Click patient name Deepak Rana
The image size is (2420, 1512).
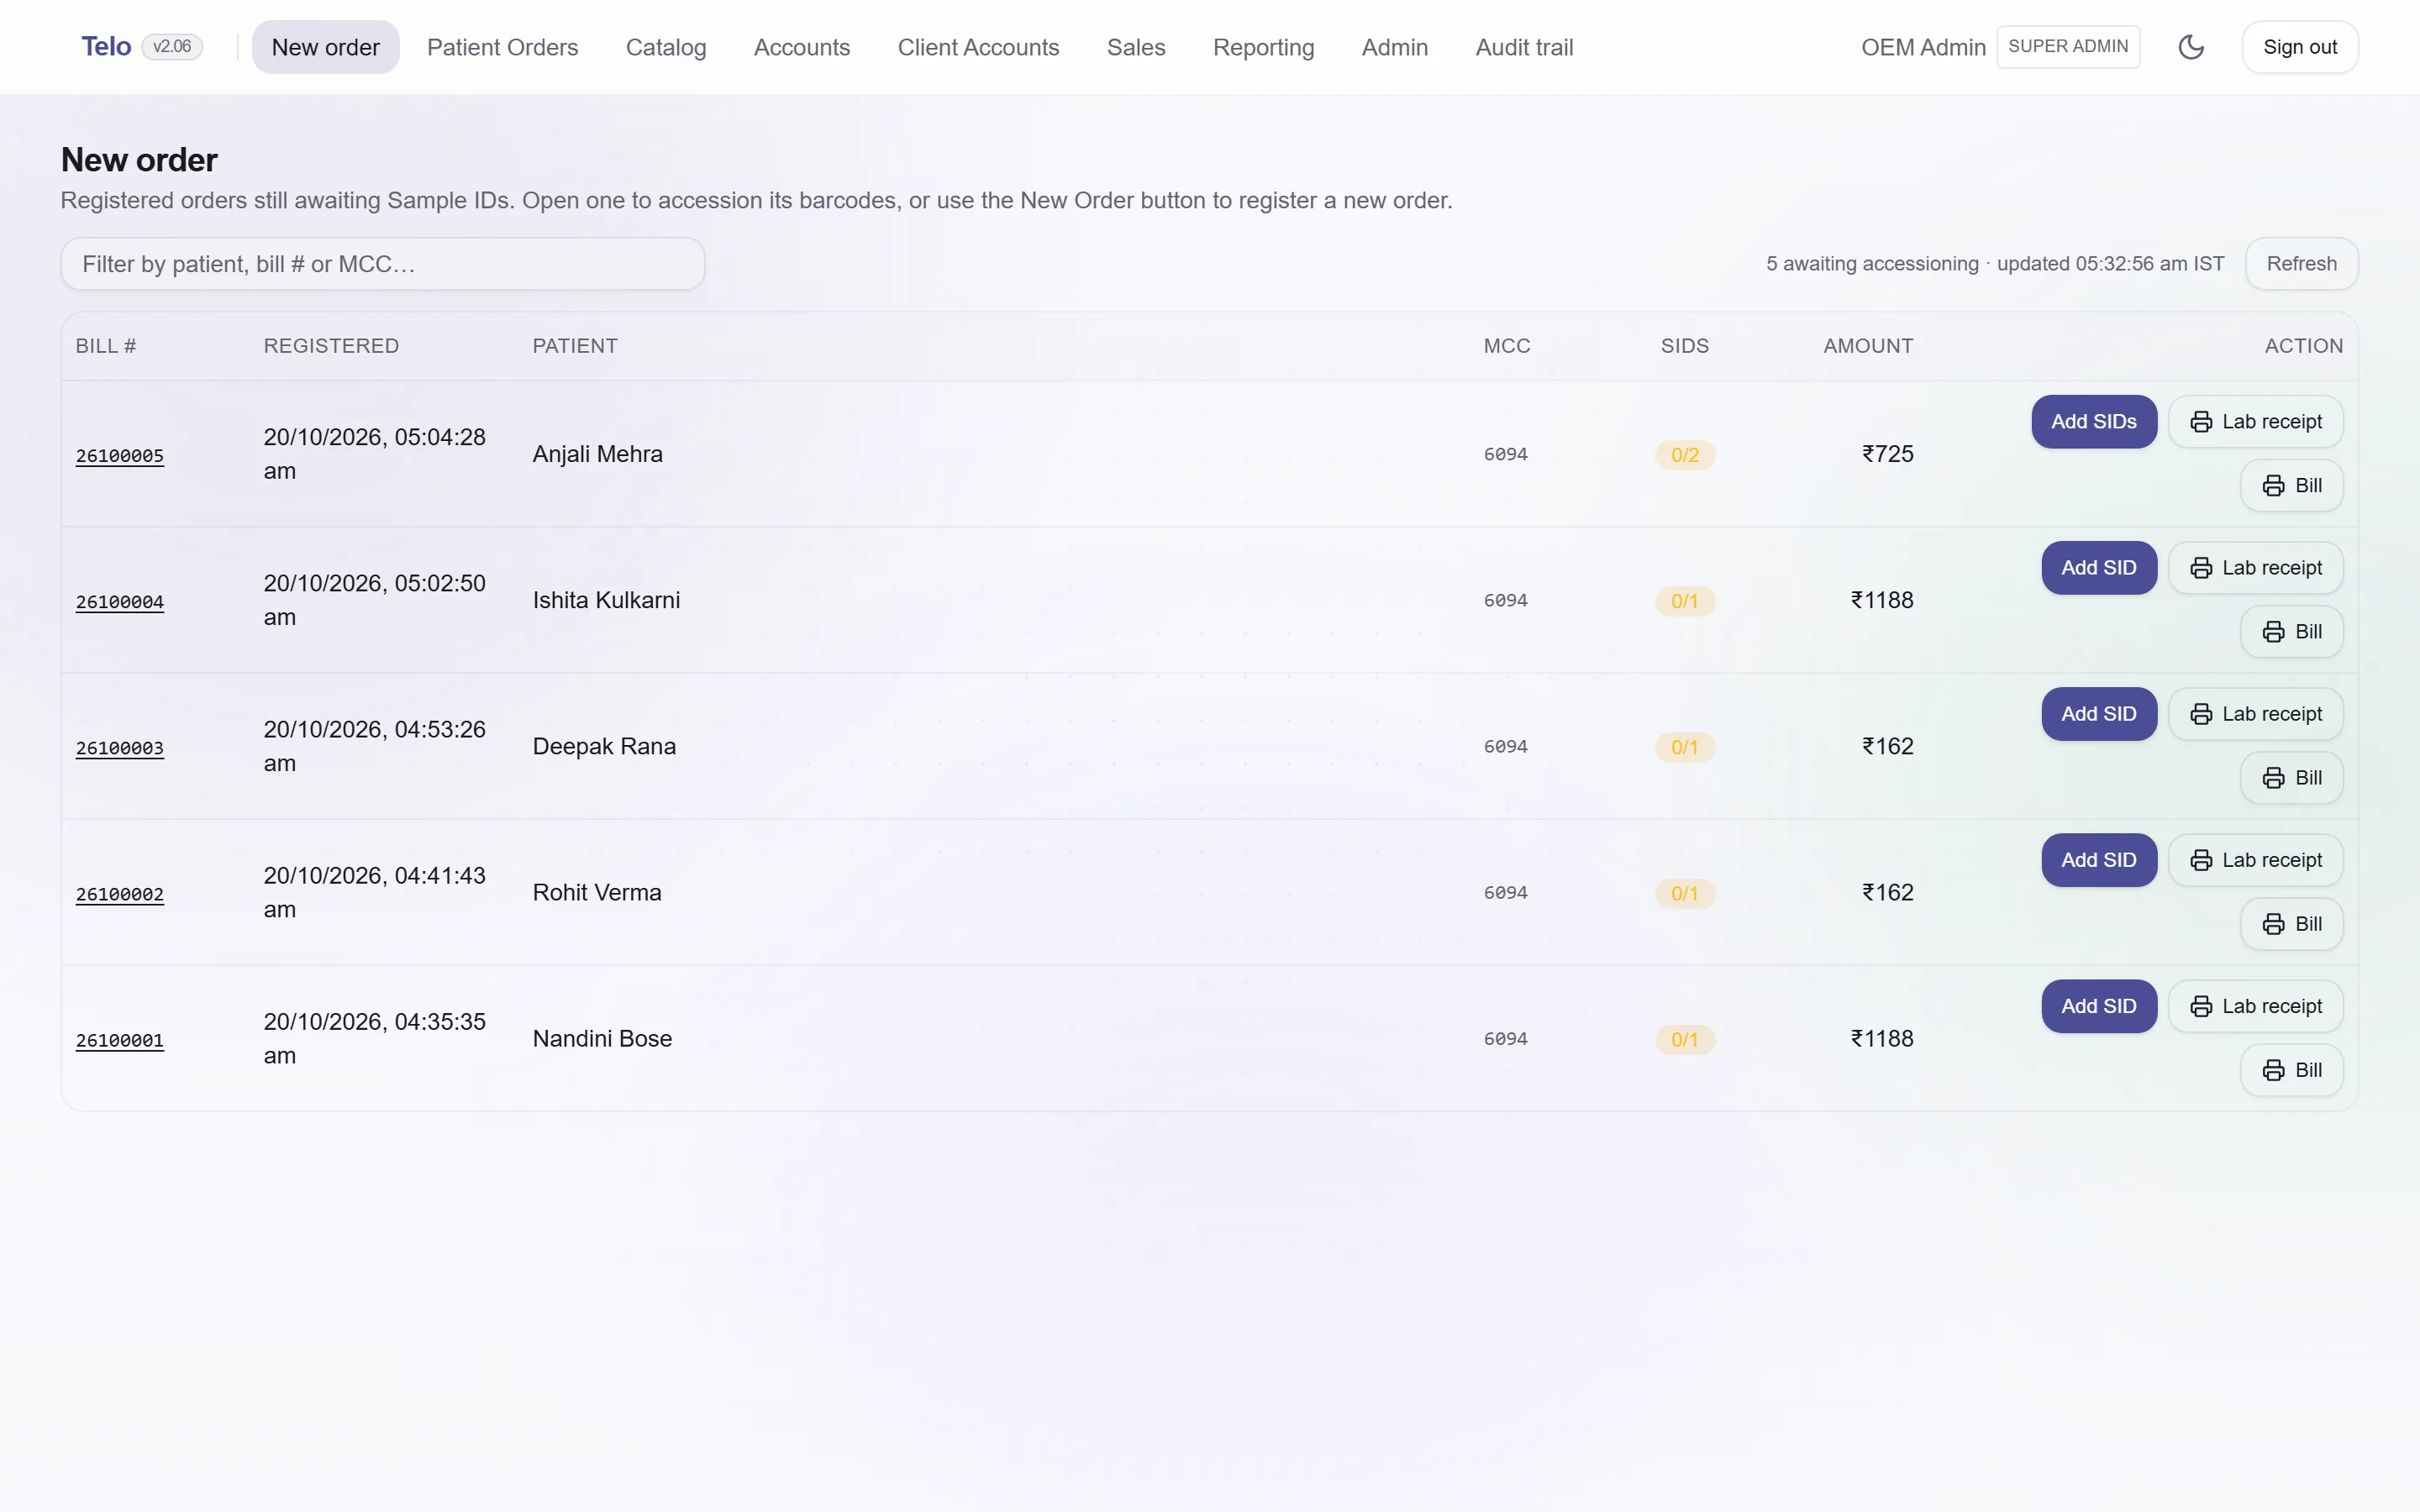[x=604, y=746]
